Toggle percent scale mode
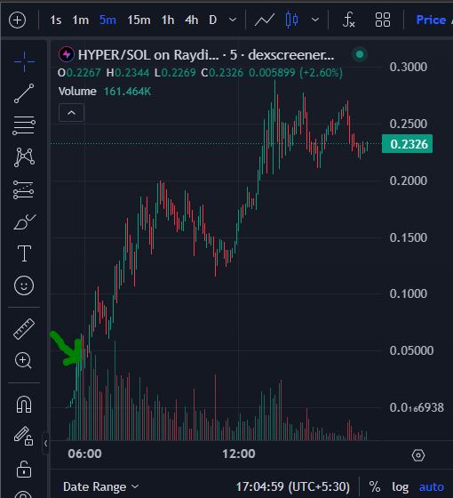The image size is (453, 498). (375, 486)
